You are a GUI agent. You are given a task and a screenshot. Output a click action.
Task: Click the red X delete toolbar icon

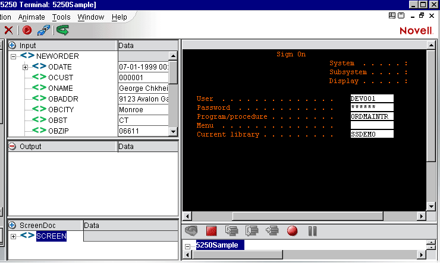(8, 30)
